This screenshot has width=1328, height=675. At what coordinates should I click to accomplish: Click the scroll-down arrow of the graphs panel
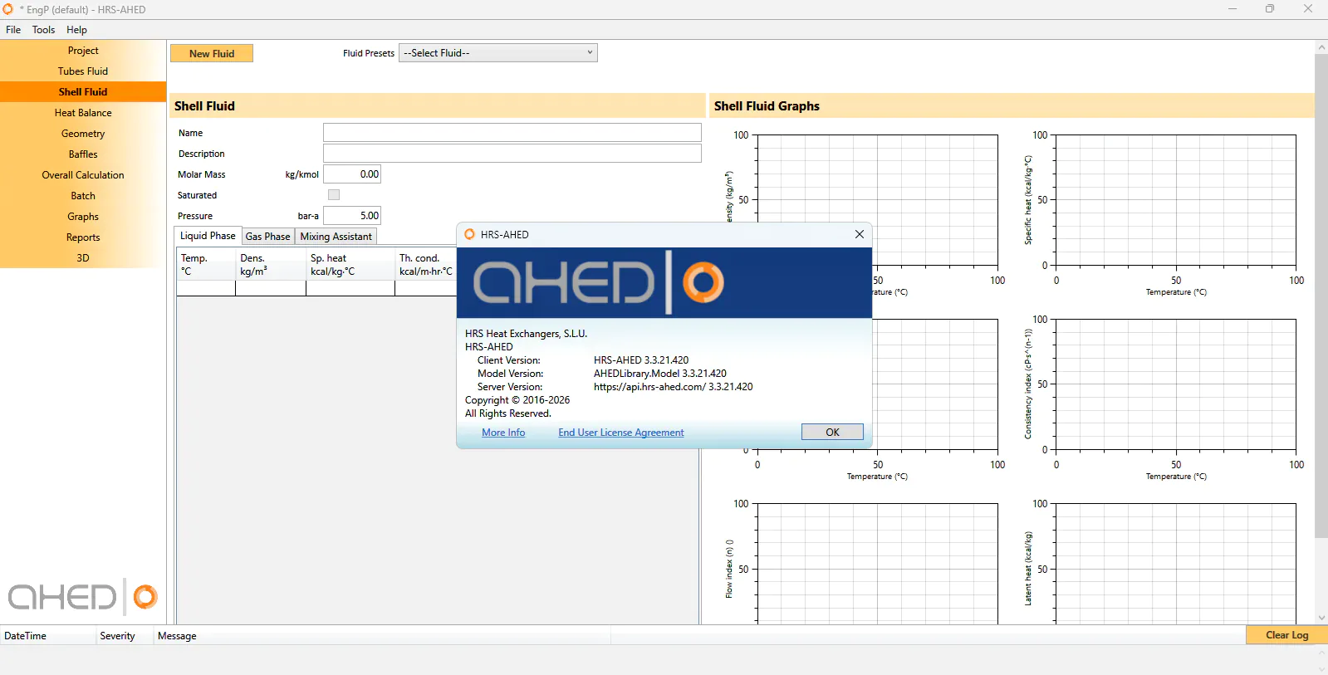click(x=1321, y=618)
